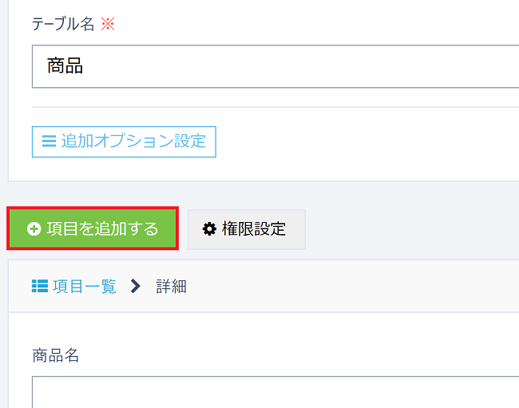This screenshot has height=408, width=519.
Task: Click the 権限設定 button label text
Action: pyautogui.click(x=253, y=229)
